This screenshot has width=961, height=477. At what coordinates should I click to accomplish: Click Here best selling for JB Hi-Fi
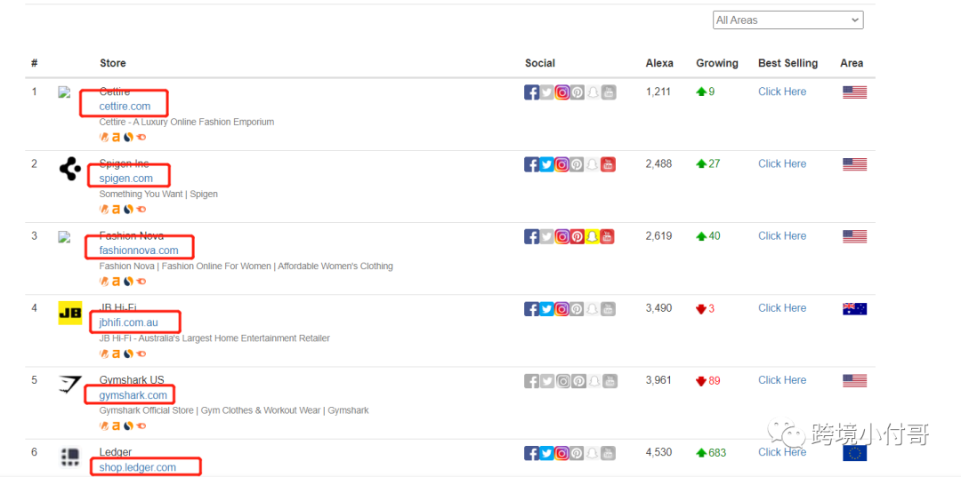point(782,308)
